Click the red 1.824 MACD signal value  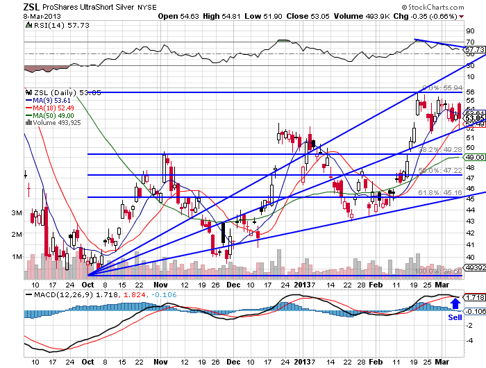point(134,294)
